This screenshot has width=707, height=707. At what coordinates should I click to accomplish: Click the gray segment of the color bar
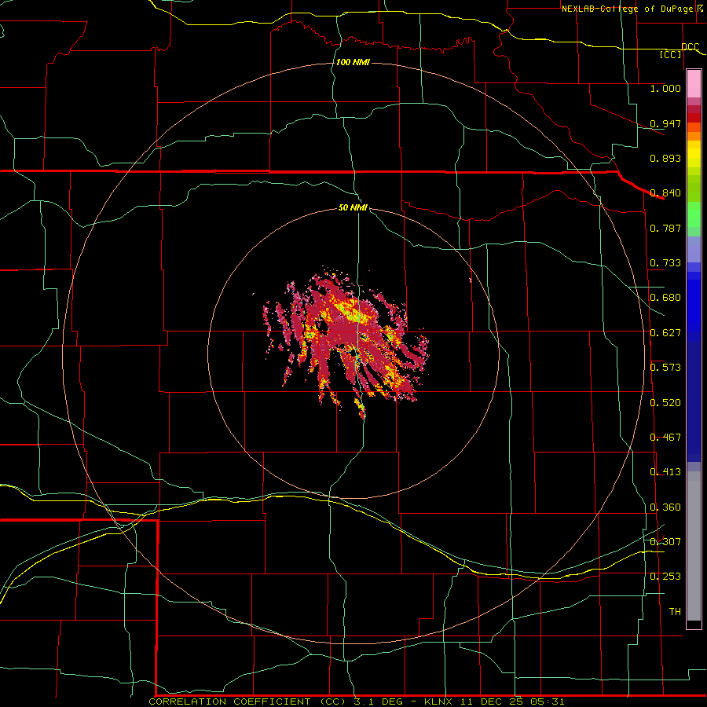[x=694, y=546]
